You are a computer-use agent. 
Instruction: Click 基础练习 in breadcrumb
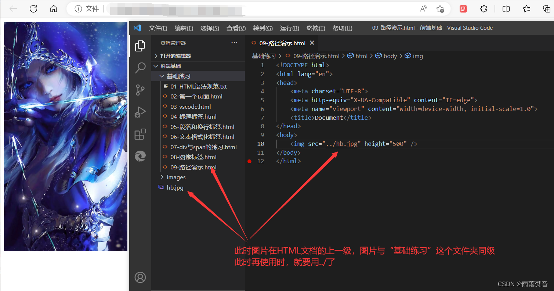click(264, 56)
